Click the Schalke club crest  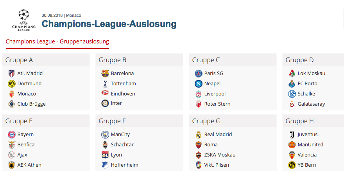coord(292,94)
